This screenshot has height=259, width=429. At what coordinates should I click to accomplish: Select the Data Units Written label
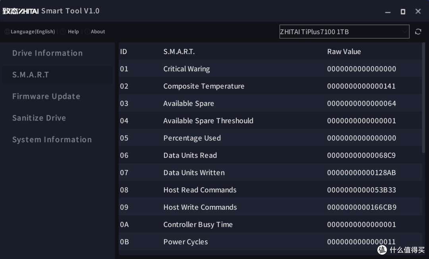(x=194, y=173)
